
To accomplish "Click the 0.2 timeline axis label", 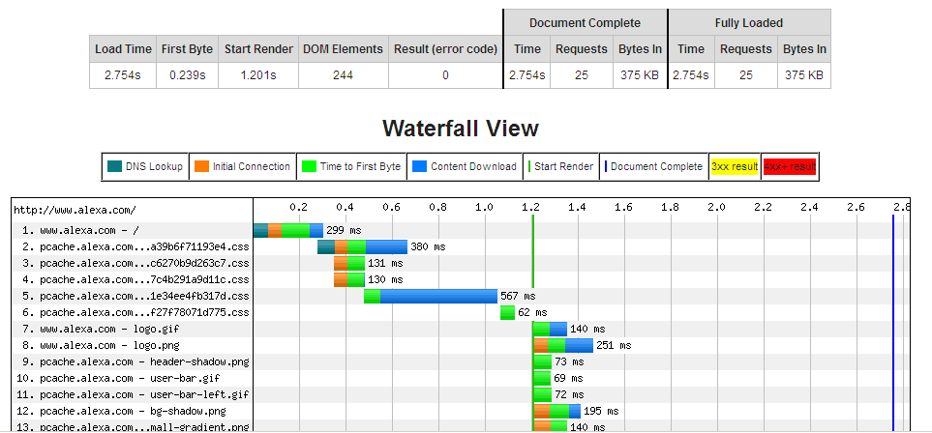I will [299, 207].
